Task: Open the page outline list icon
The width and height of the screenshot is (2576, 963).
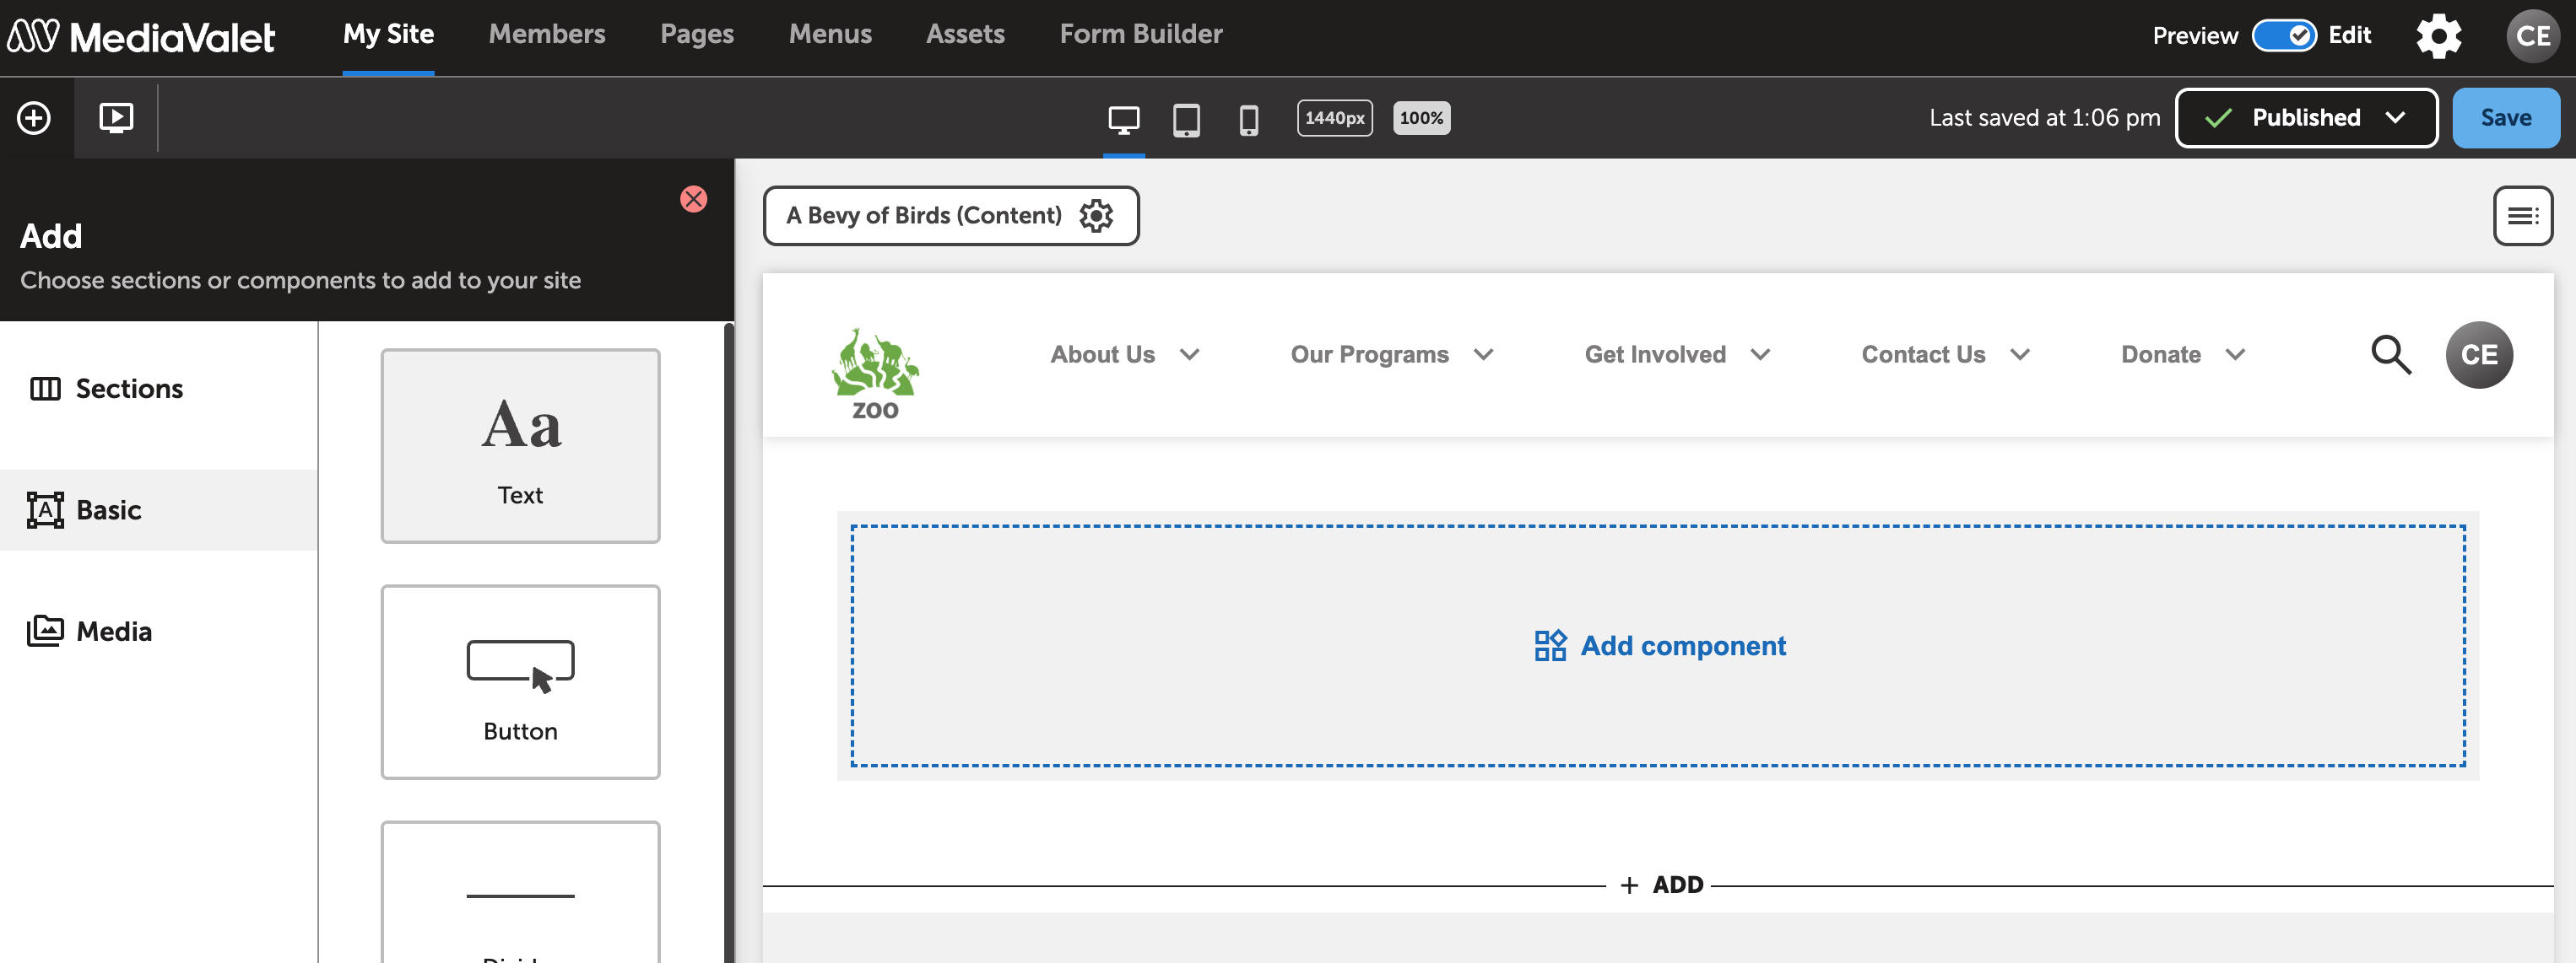Action: (2522, 216)
